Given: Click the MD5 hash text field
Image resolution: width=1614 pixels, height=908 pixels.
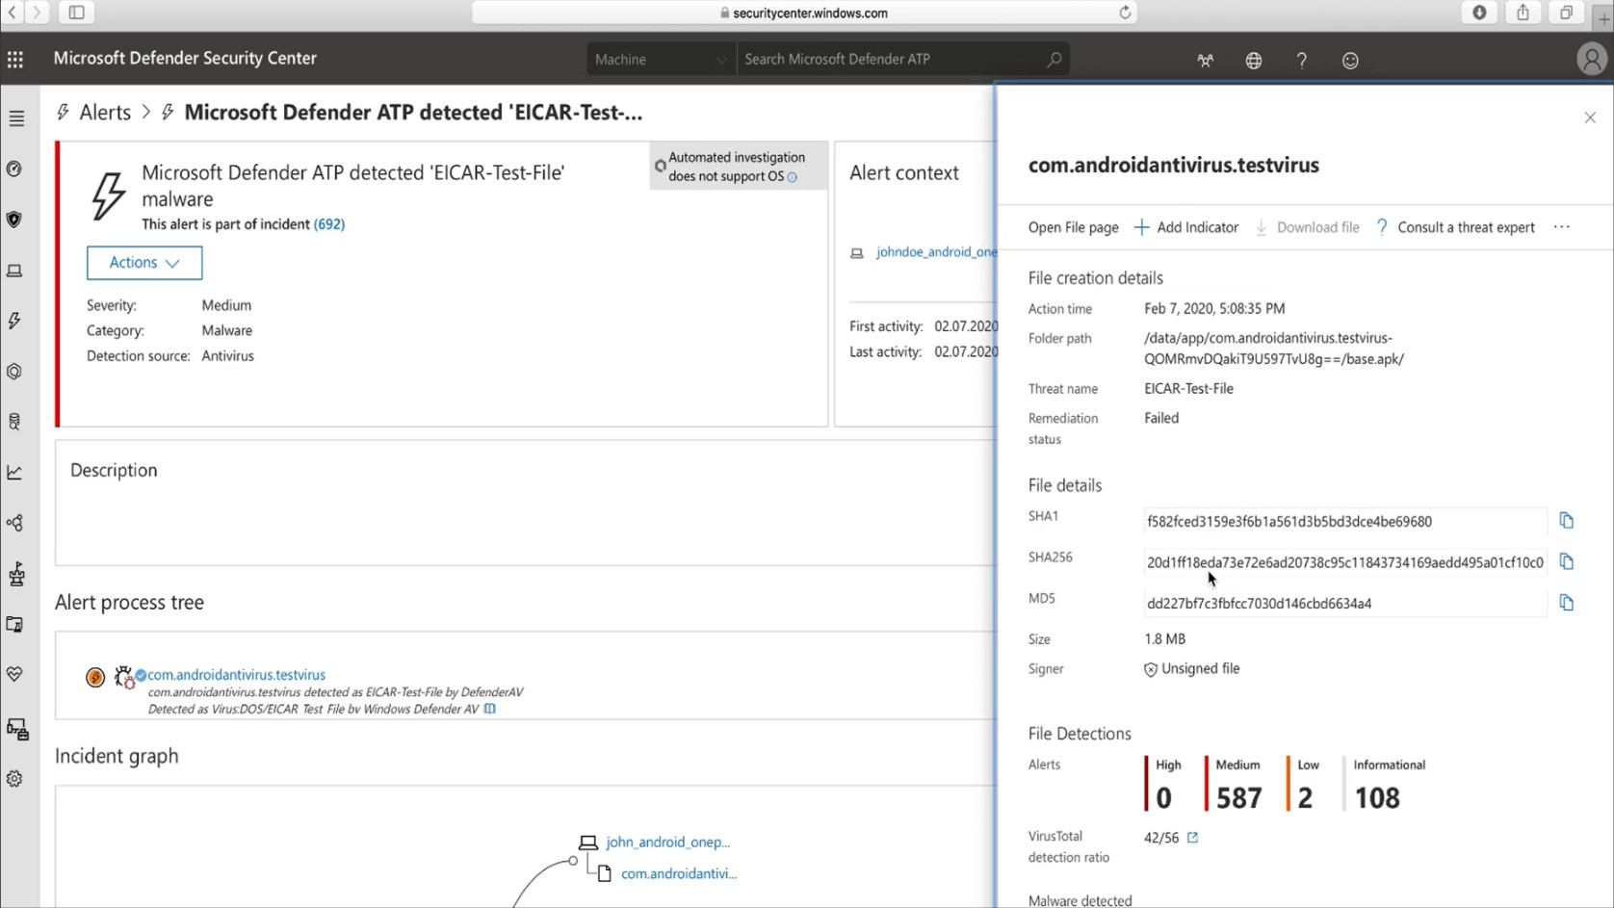Looking at the screenshot, I should (x=1344, y=604).
